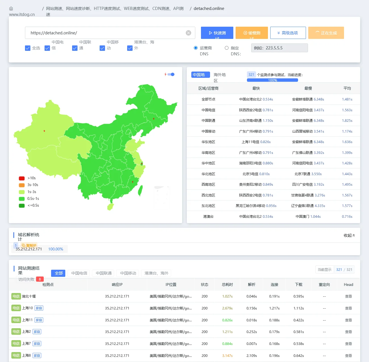Uncheck the 港澳台、海外 checkbox
This screenshot has width=369, height=362.
click(130, 48)
